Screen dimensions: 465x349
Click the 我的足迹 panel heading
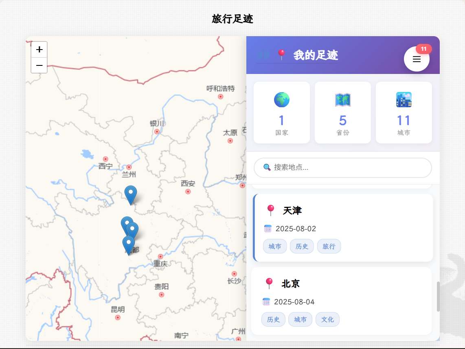tap(316, 55)
